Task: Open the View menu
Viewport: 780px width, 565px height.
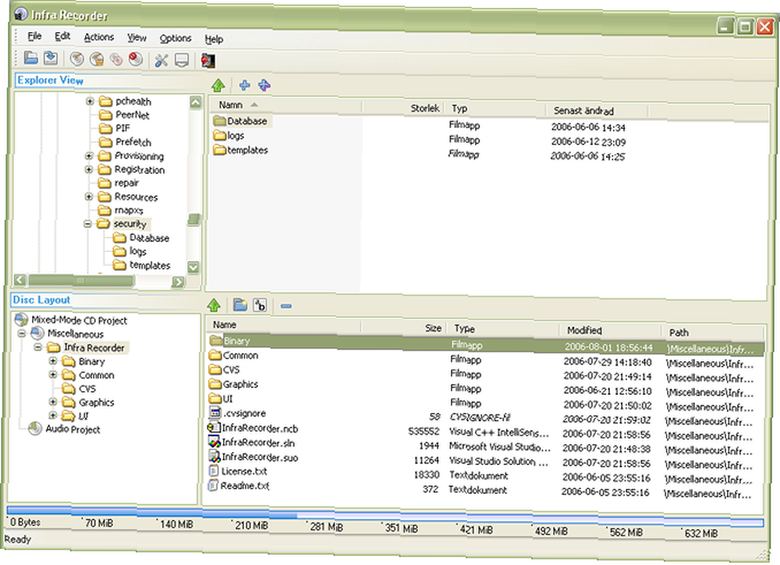Action: [x=136, y=37]
